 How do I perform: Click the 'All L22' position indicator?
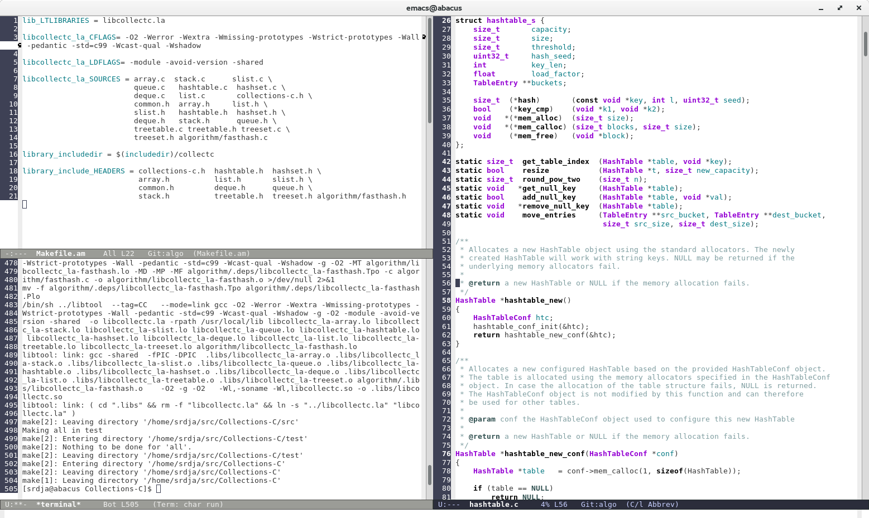(118, 253)
